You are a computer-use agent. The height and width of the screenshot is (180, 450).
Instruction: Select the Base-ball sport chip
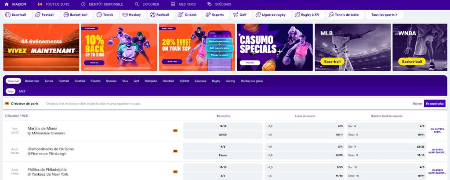click(x=16, y=14)
